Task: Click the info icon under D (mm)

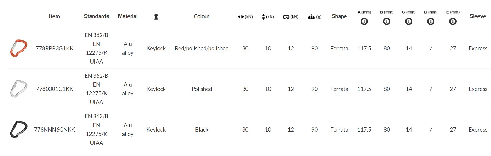Action: point(431,21)
